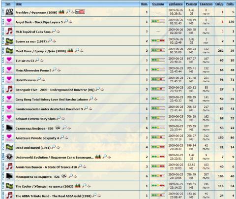
Task: Click subtitles icon next to Underworld: Evolution
Action: pyautogui.click(x=98, y=157)
